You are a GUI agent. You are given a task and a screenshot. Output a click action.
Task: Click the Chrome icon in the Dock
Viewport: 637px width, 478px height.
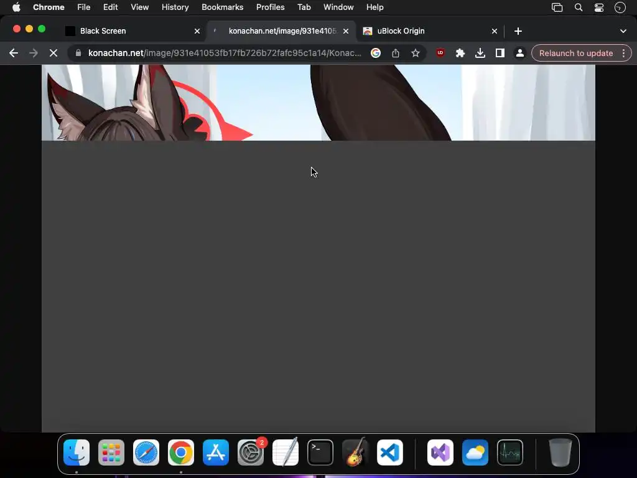click(x=181, y=452)
